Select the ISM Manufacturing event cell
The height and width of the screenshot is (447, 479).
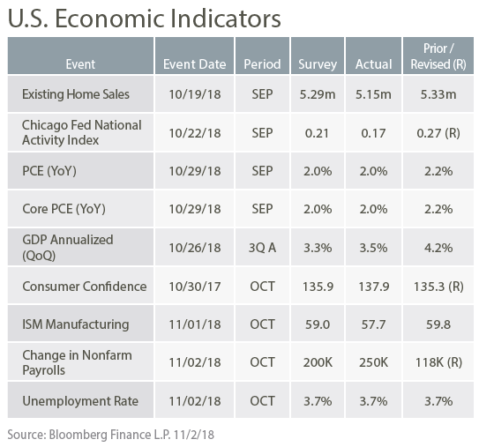(x=80, y=324)
